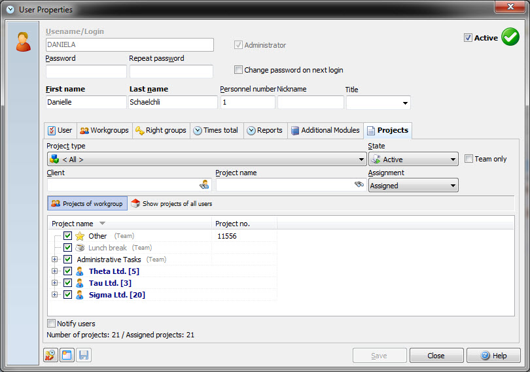The height and width of the screenshot is (372, 530).
Task: Open the Additional Modules tab
Action: click(x=325, y=130)
